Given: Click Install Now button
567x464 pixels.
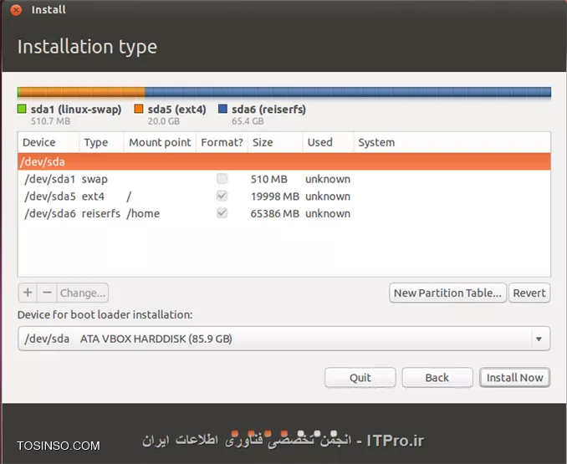Looking at the screenshot, I should pos(514,378).
